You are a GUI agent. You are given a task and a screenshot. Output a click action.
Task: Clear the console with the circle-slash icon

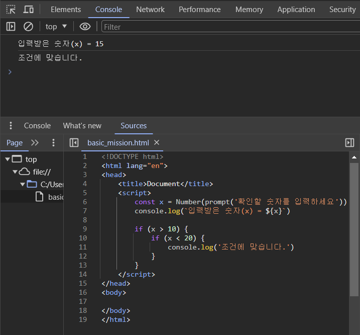(28, 27)
